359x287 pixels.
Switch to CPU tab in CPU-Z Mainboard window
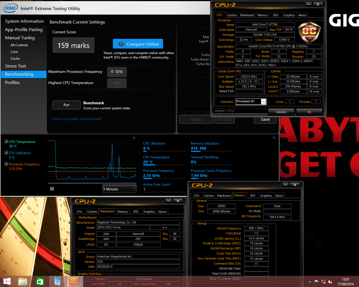(80, 212)
